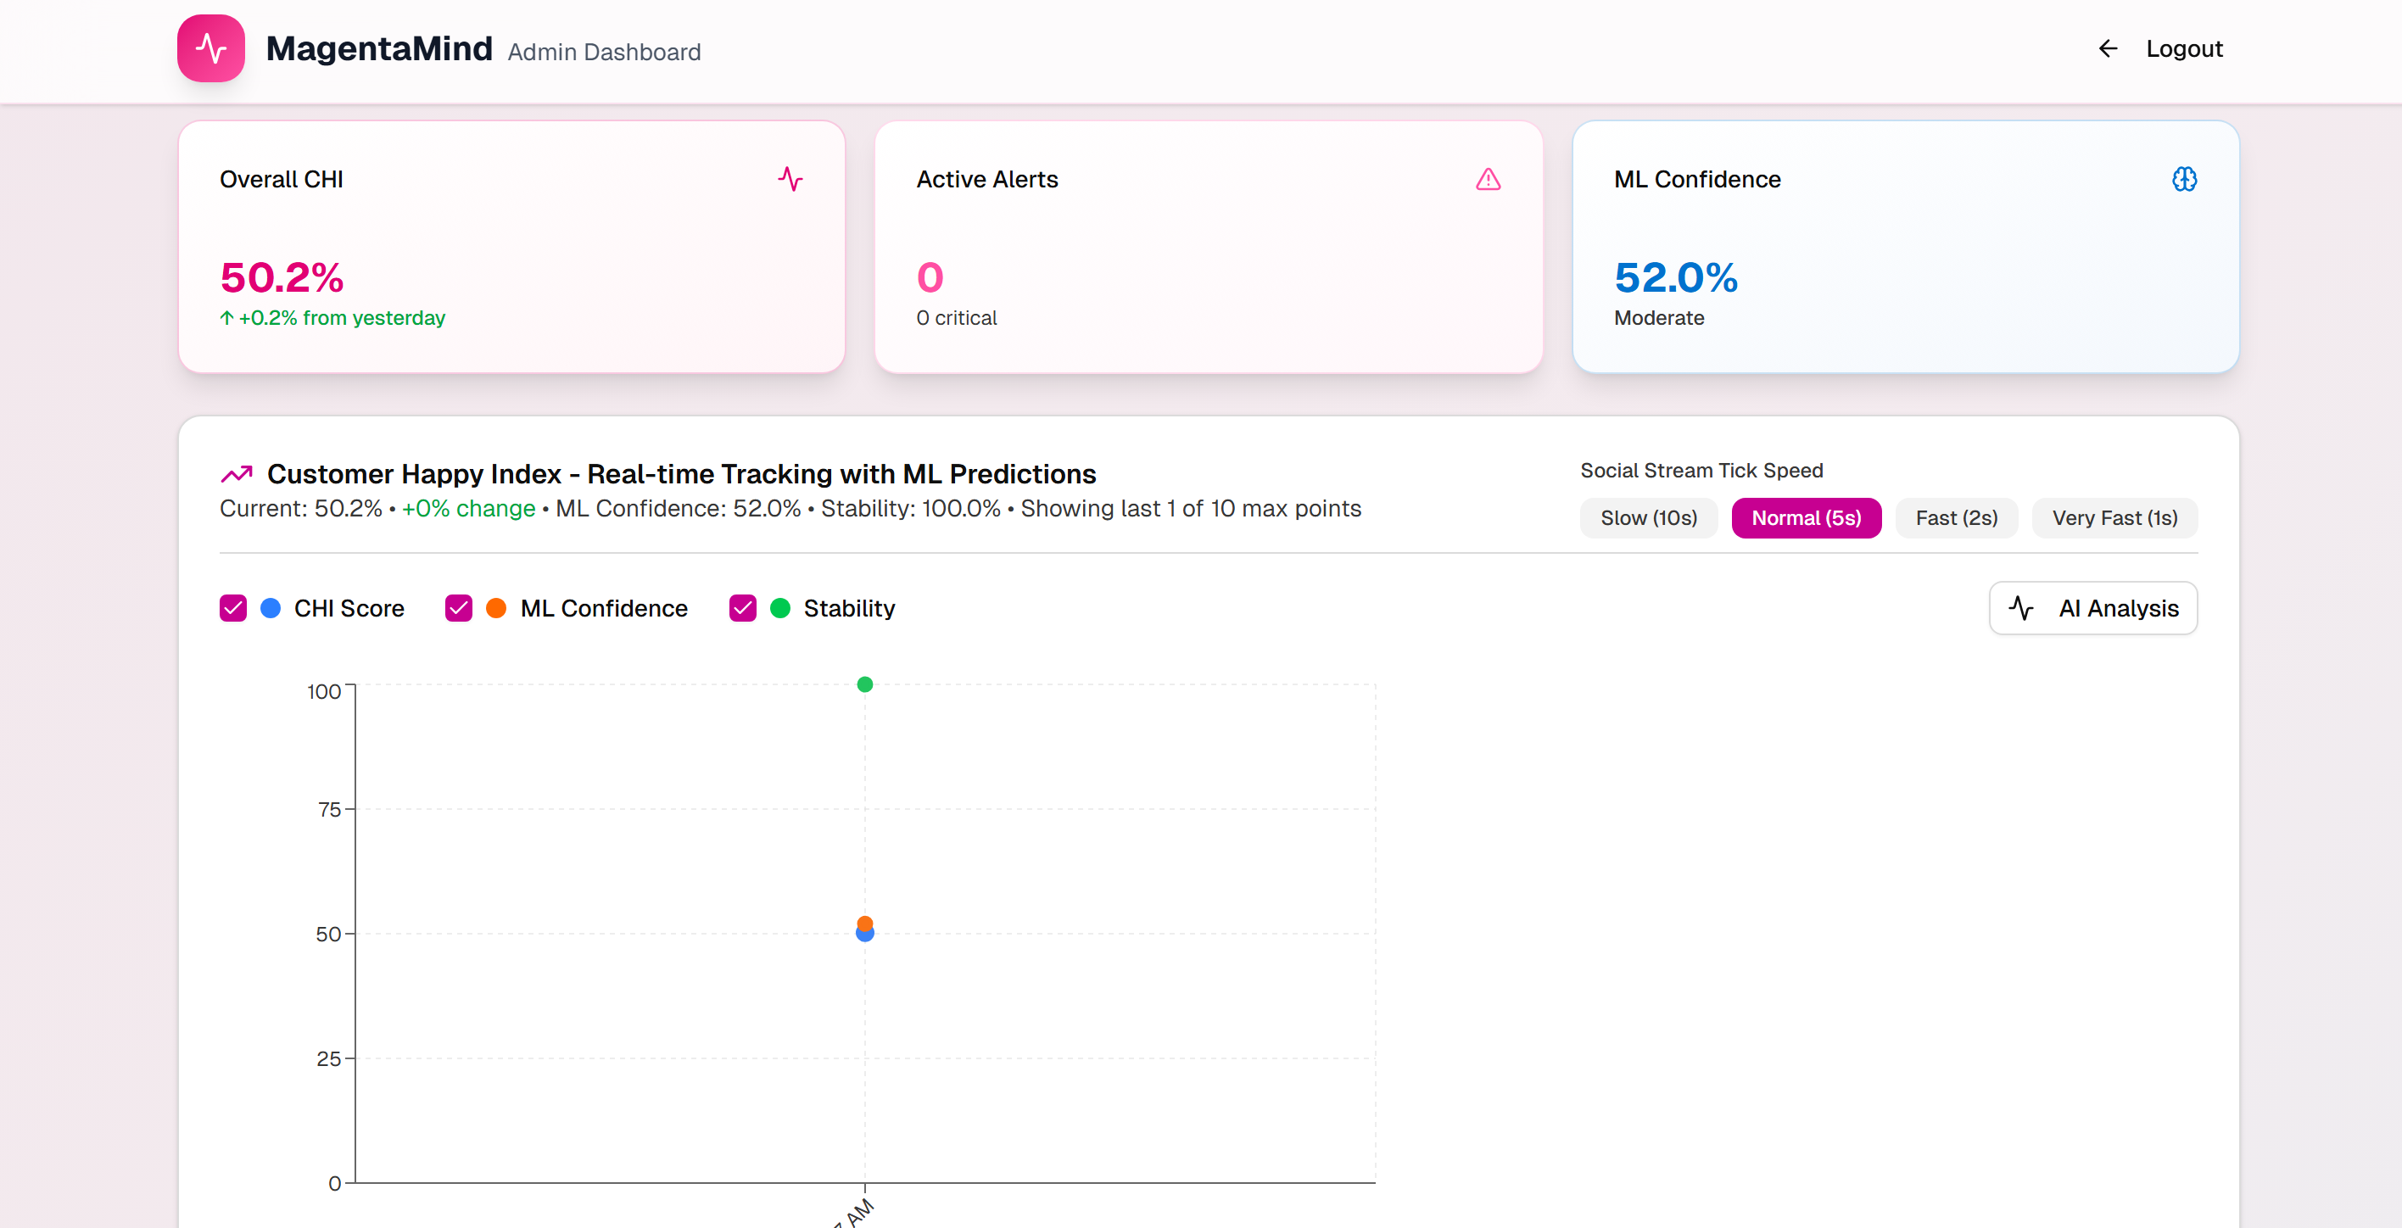Click the pulse icon inside AI Analysis button
The image size is (2402, 1228).
[x=2021, y=608]
